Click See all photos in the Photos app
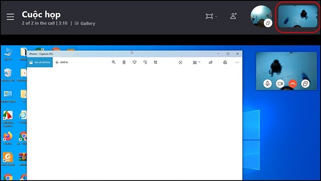Image resolution: width=321 pixels, height=181 pixels. (40, 62)
